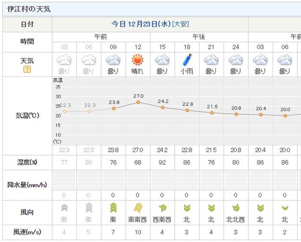Click the cloudy icon for today 06 o'clock

click(x=89, y=60)
